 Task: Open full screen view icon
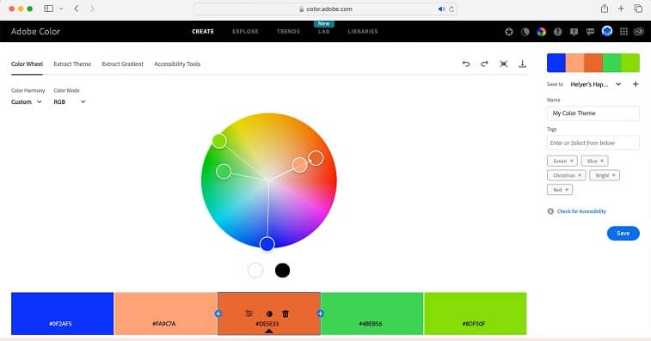504,64
